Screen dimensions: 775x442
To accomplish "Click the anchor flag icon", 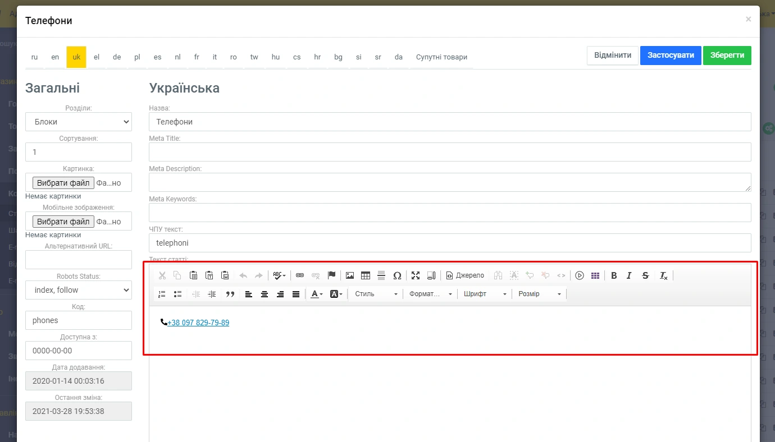I will point(331,275).
